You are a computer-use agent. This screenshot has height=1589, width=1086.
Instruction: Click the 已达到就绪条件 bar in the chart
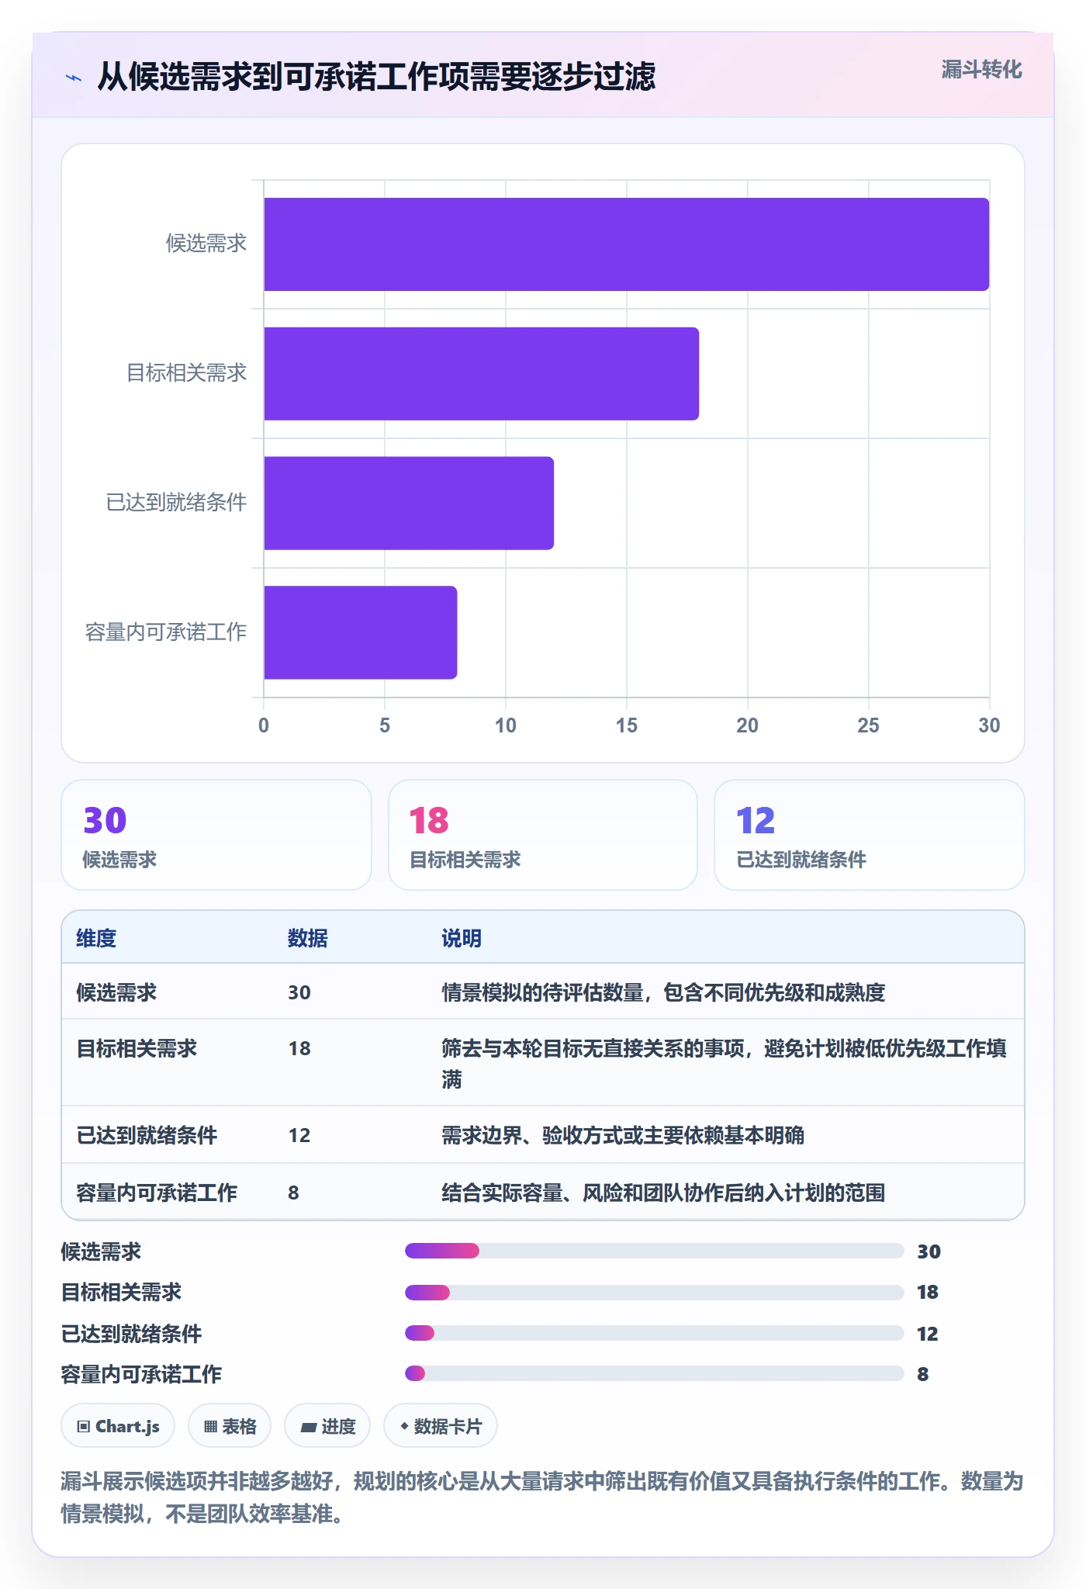409,504
